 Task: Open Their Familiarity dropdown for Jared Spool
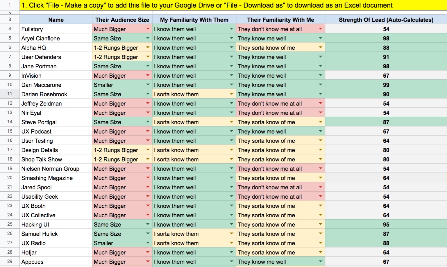click(320, 187)
